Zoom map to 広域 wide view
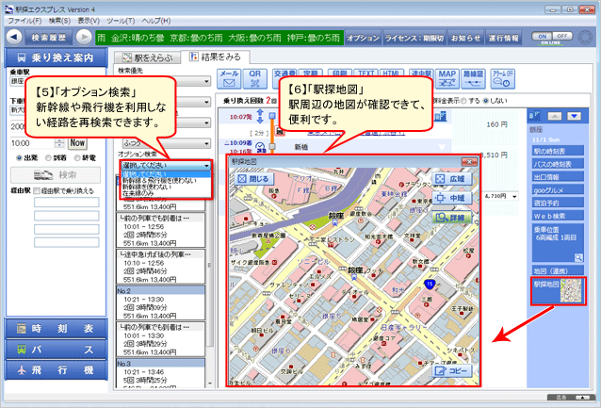 pos(458,178)
